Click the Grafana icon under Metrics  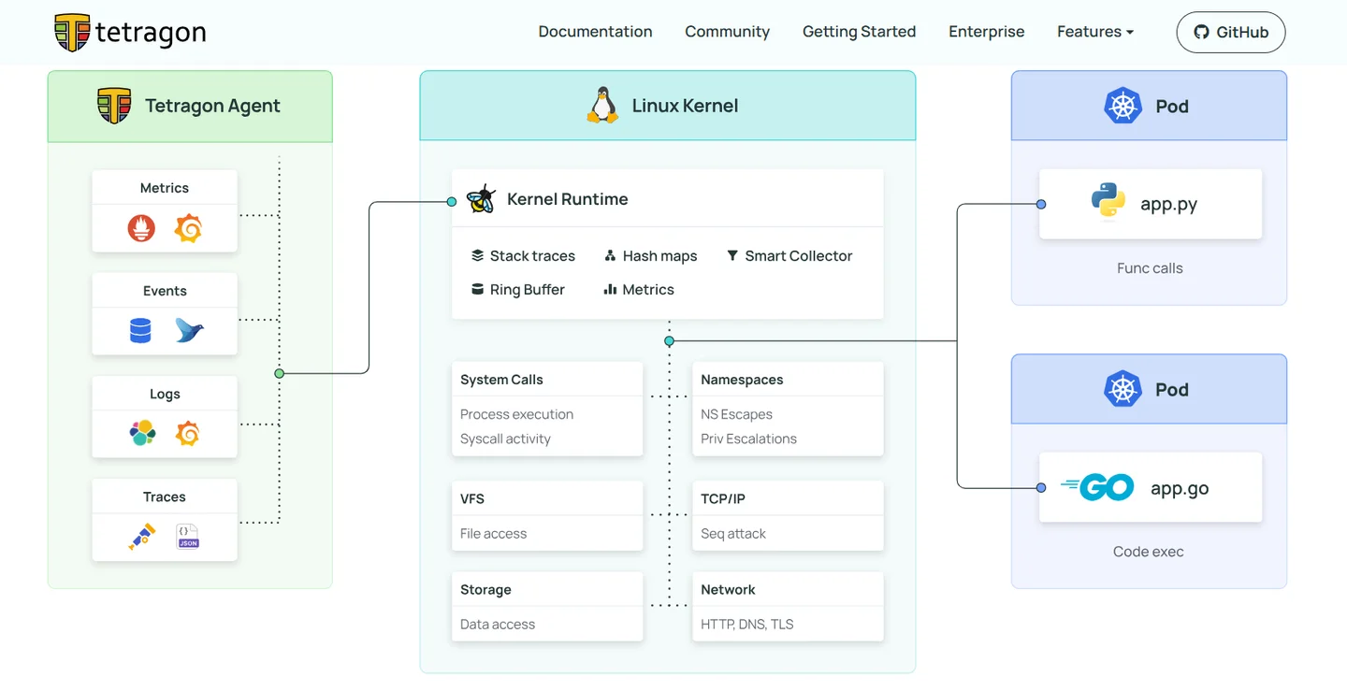pyautogui.click(x=188, y=228)
